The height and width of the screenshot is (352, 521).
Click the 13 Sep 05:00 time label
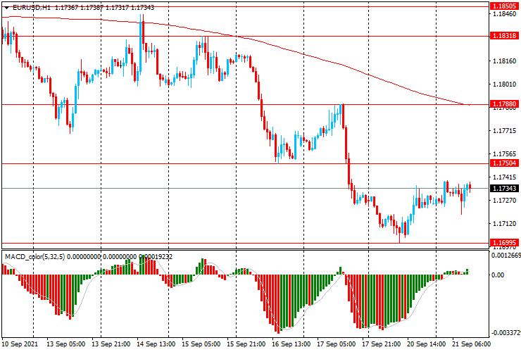click(65, 344)
